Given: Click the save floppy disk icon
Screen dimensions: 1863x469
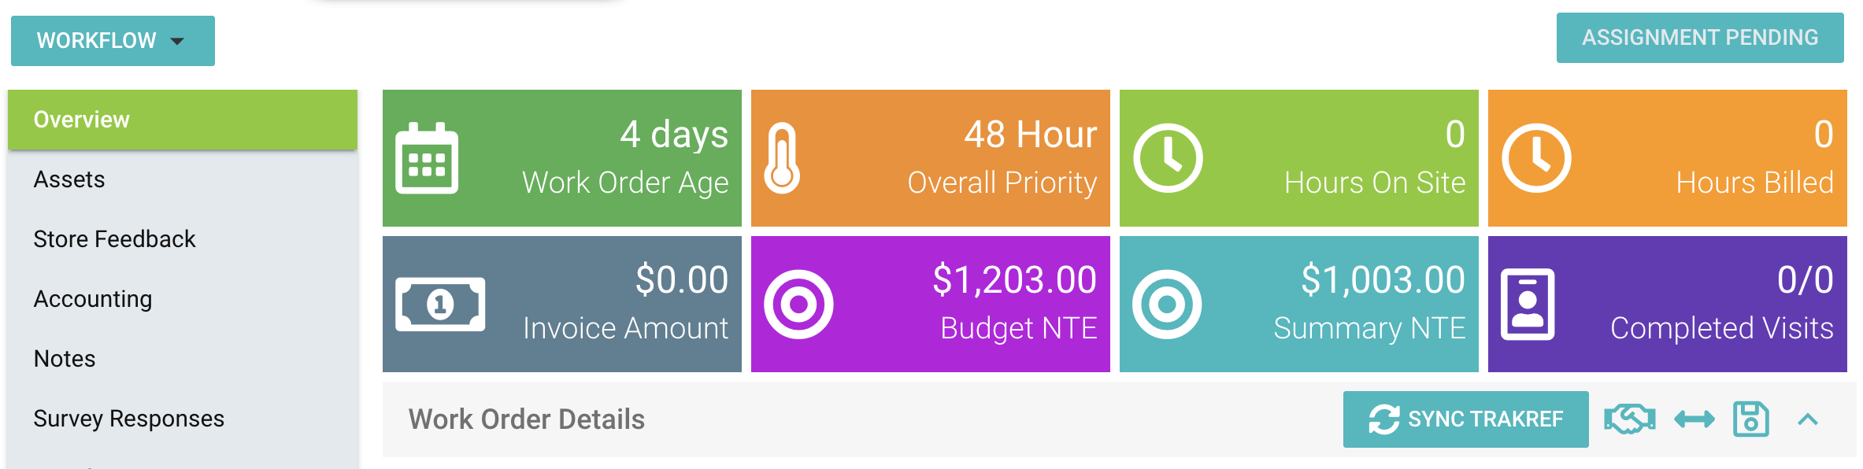Looking at the screenshot, I should pos(1750,419).
